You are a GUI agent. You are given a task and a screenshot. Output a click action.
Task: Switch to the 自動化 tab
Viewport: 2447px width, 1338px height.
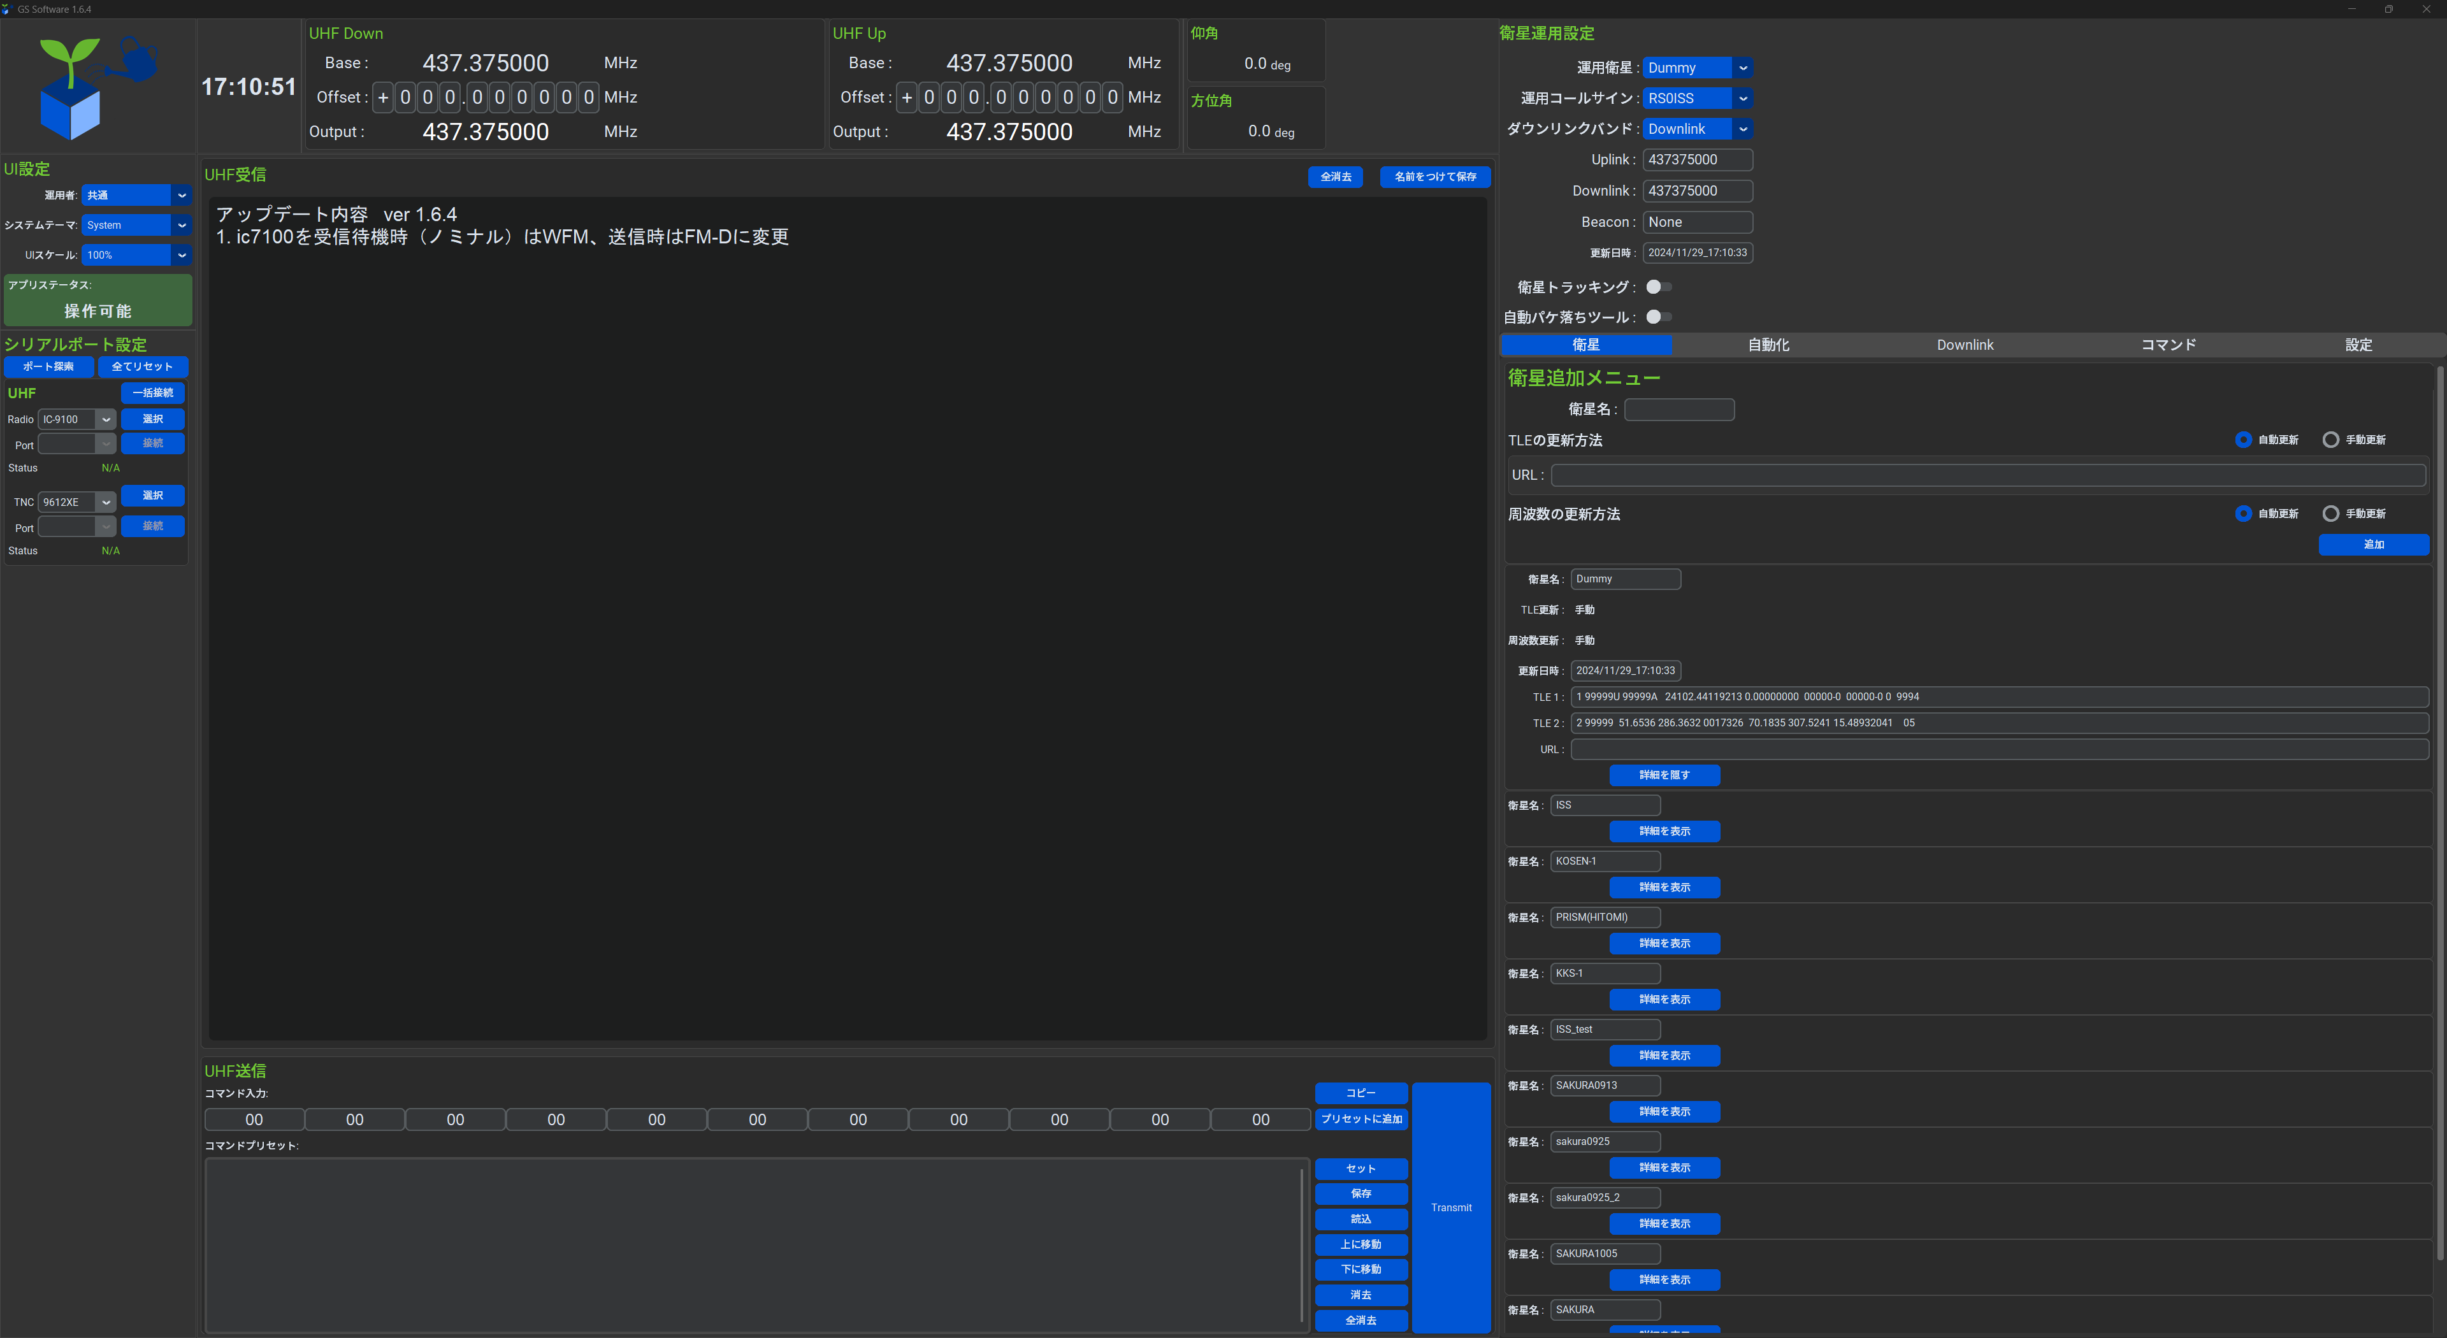(x=1768, y=345)
